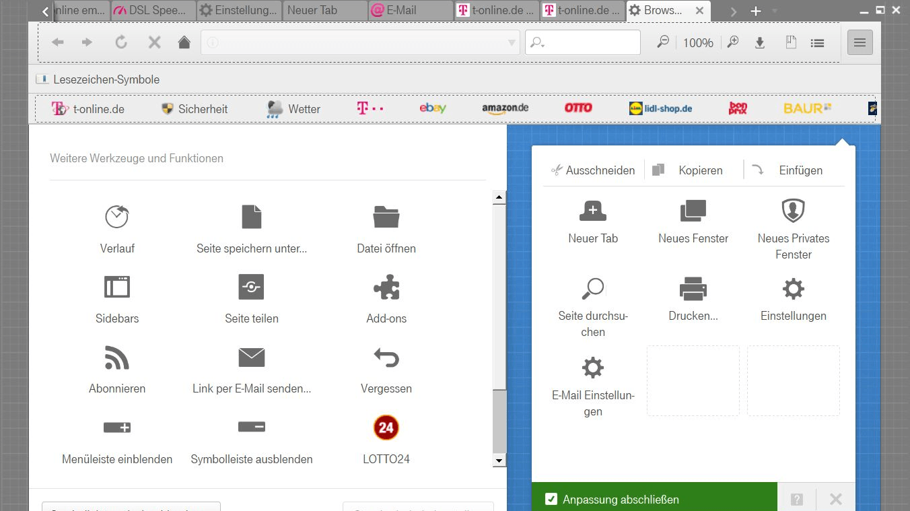910x511 pixels.
Task: Expand the hamburger menu button
Action: [860, 42]
